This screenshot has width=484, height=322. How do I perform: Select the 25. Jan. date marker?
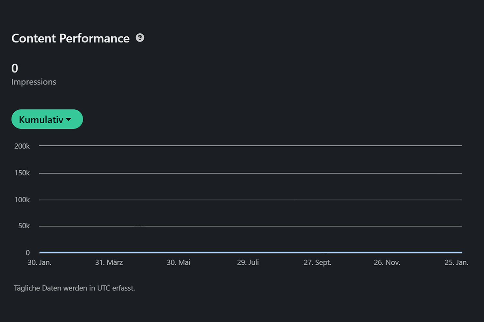click(456, 262)
